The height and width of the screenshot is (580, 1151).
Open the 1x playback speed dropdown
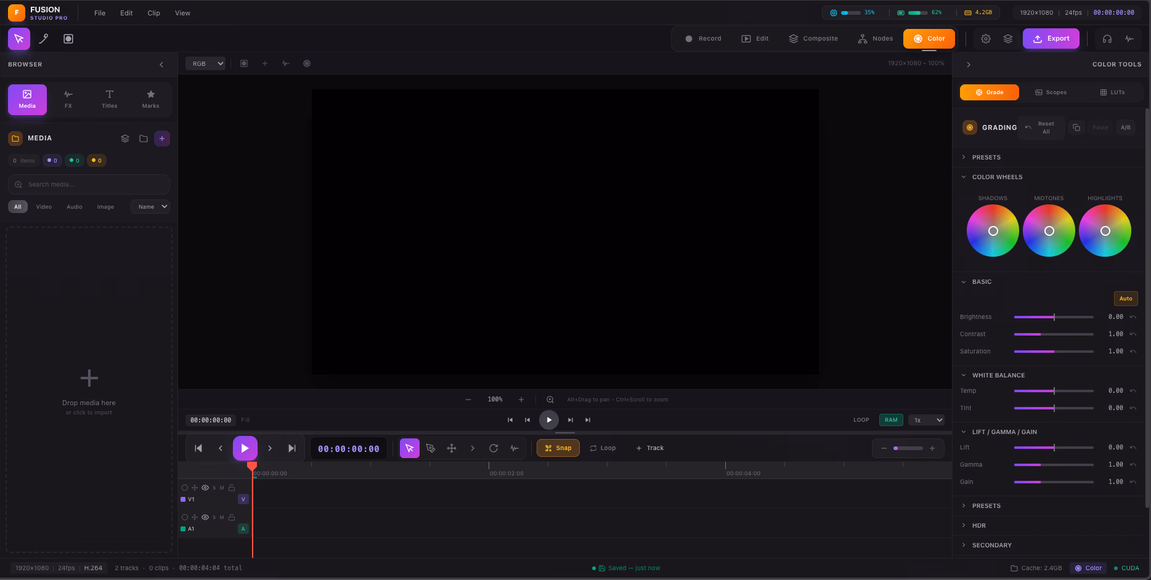point(927,420)
